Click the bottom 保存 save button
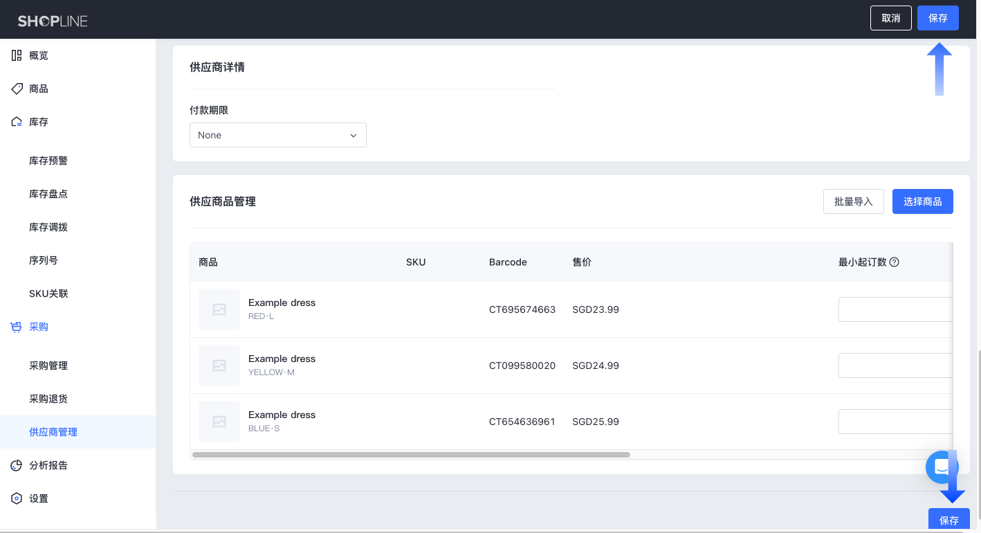The width and height of the screenshot is (981, 533). [949, 520]
